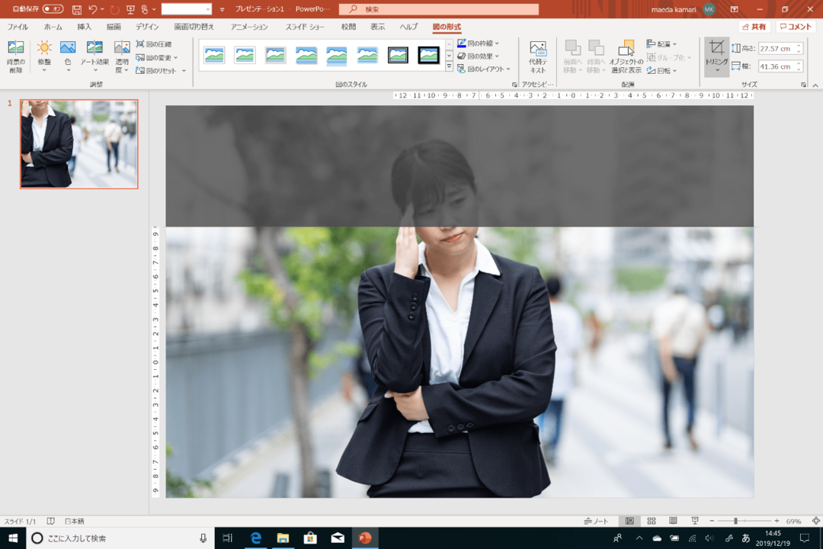Screen dimensions: 823x549
Task: Click the Undo icon
Action: (x=93, y=9)
